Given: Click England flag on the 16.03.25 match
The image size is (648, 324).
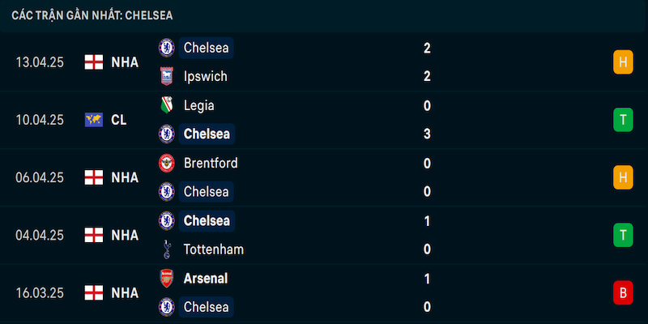Looking at the screenshot, I should tap(94, 293).
